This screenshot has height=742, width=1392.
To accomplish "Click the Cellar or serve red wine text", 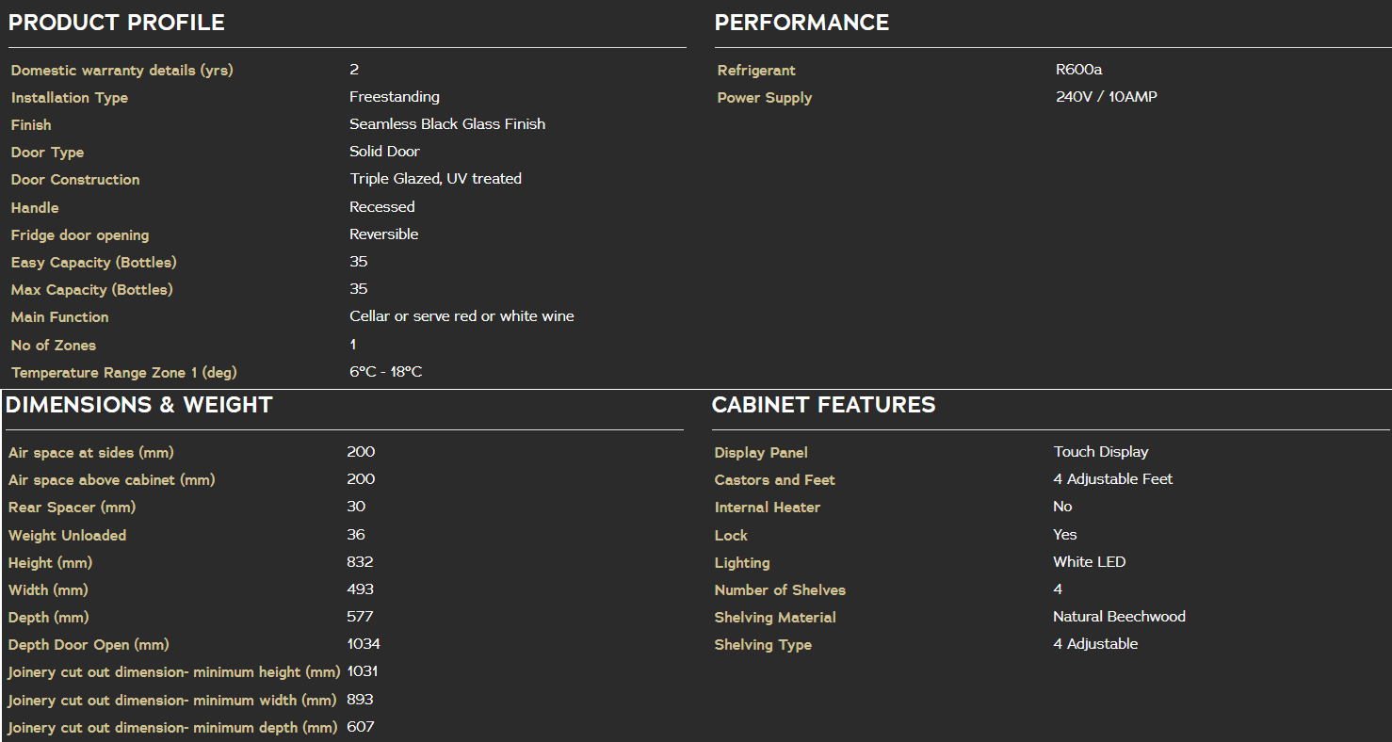I will point(461,316).
